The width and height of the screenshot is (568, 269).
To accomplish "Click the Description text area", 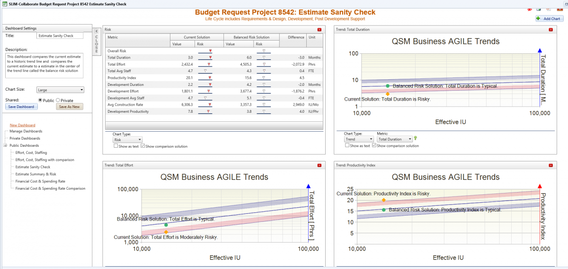I will pos(44,65).
